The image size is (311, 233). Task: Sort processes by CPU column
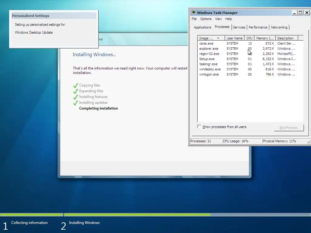[x=249, y=38]
